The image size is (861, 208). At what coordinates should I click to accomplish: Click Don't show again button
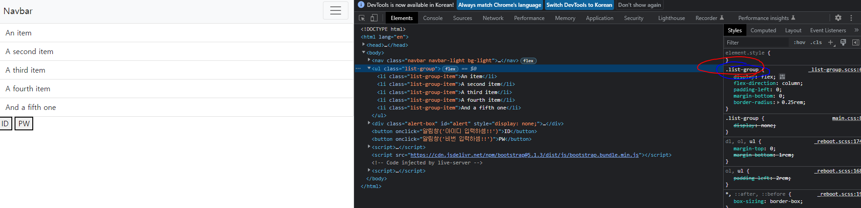[639, 5]
